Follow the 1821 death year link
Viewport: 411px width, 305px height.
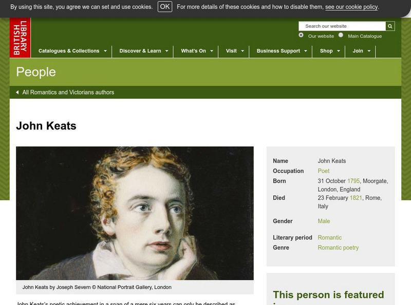356,198
